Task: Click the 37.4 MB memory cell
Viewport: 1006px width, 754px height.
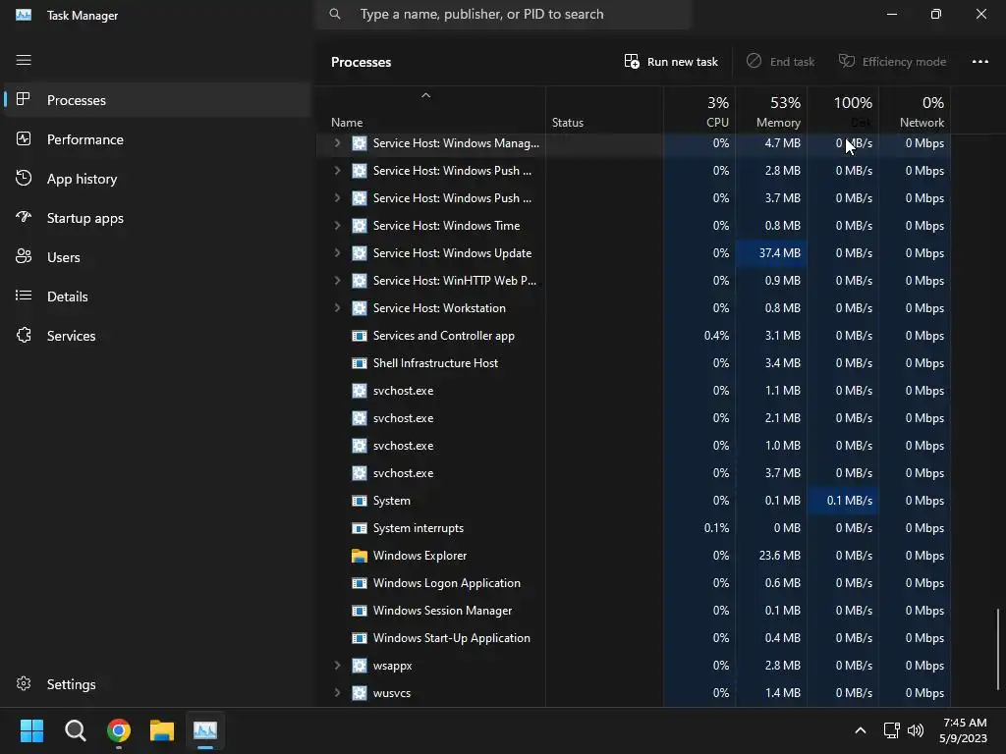Action: pyautogui.click(x=771, y=252)
